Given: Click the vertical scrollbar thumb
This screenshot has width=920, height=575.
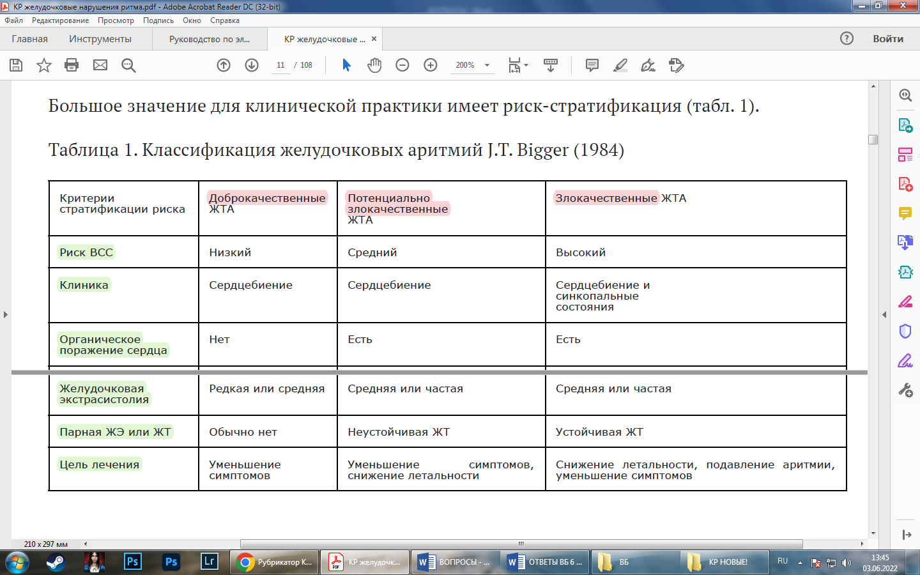Looking at the screenshot, I should pos(873,139).
